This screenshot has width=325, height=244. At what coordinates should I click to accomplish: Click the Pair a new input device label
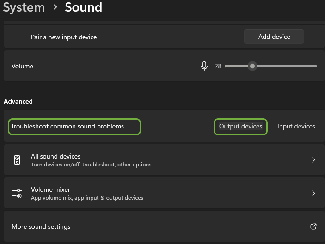64,37
